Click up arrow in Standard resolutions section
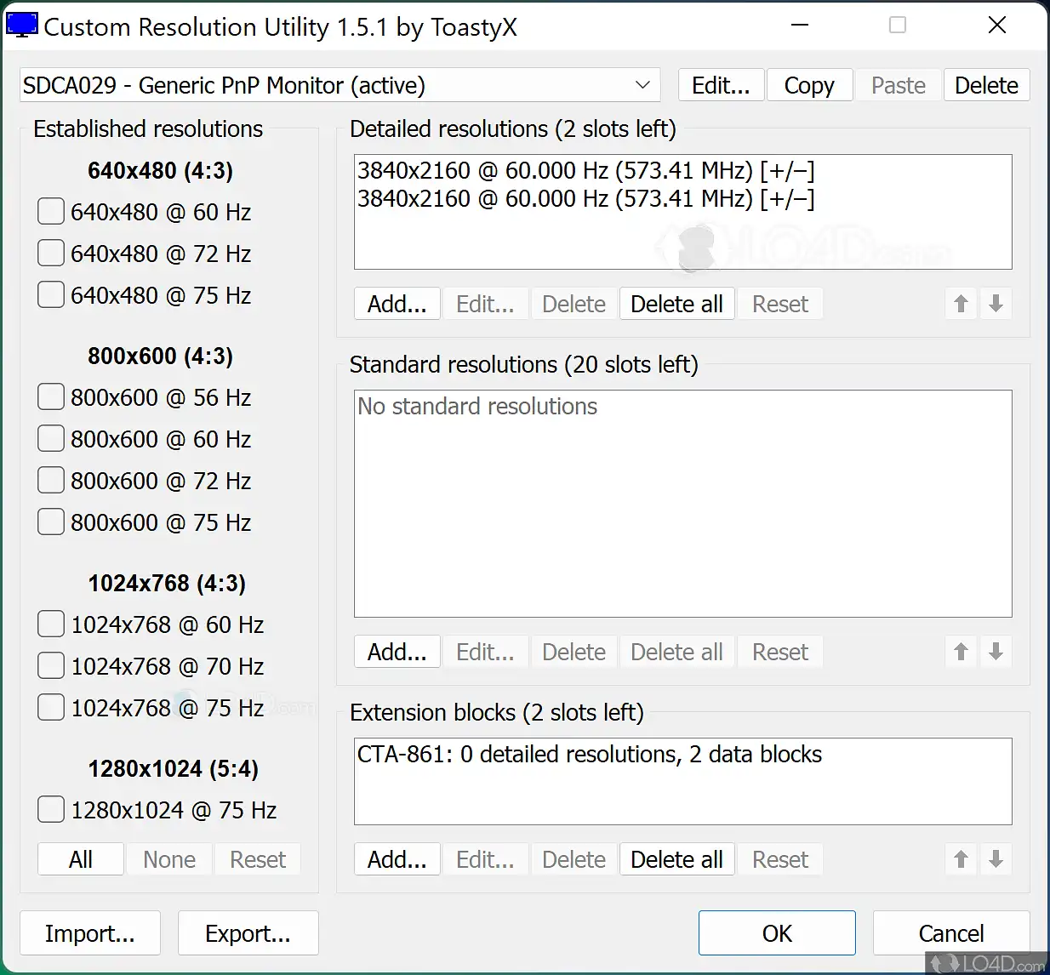This screenshot has width=1050, height=975. click(961, 652)
